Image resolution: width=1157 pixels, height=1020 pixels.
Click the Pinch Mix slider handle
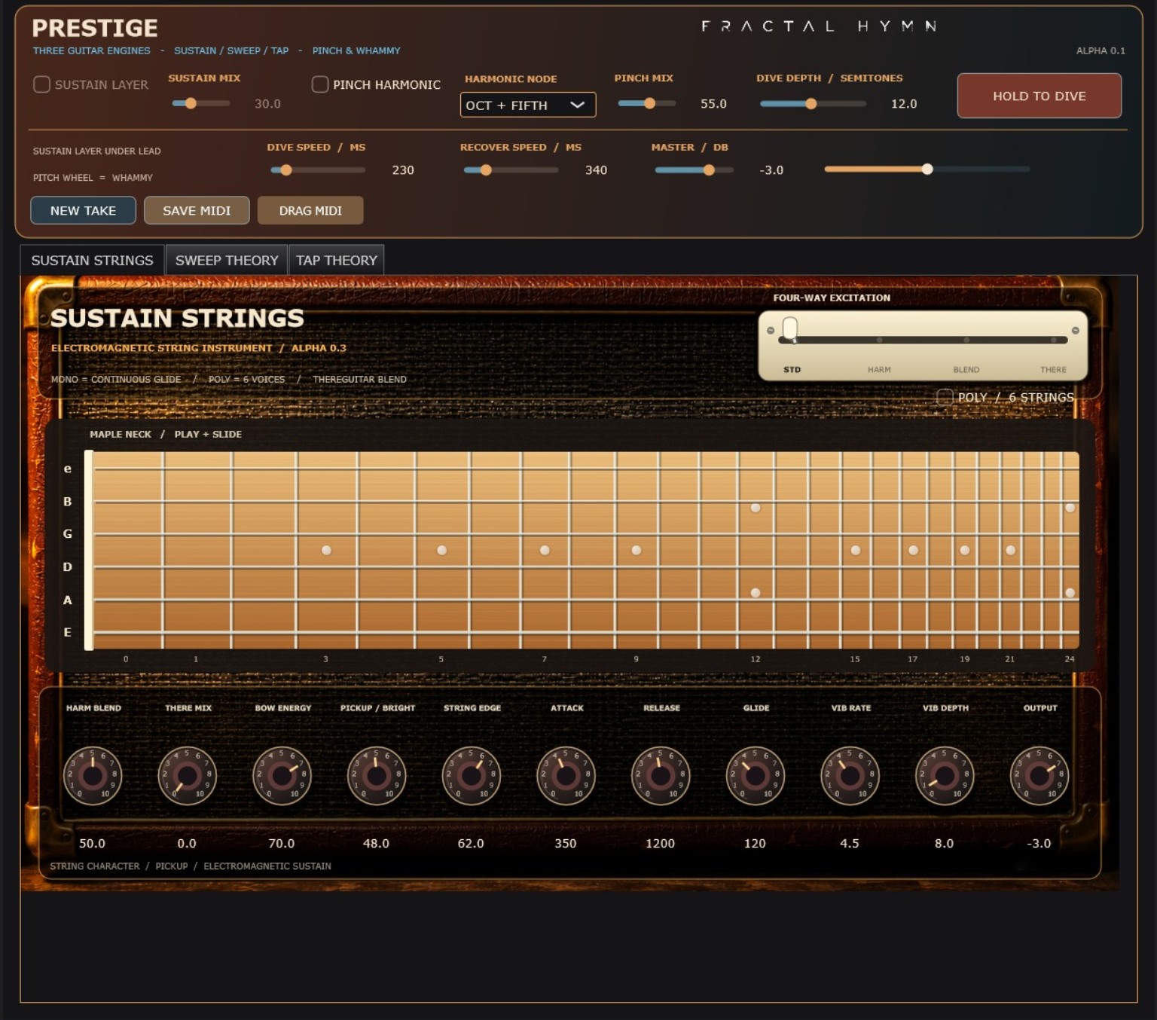pyautogui.click(x=649, y=103)
